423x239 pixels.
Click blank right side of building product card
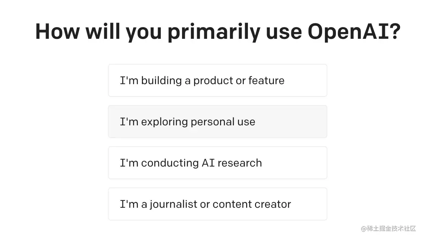click(305, 80)
